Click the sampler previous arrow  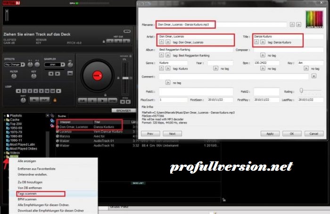[x=51, y=73]
